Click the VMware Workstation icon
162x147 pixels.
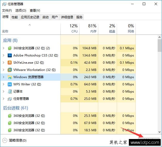pyautogui.click(x=10, y=70)
